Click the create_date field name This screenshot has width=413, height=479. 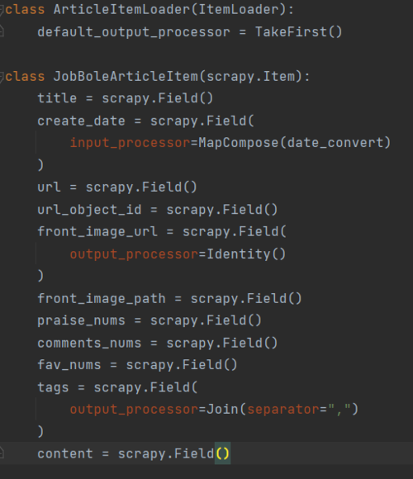(x=81, y=121)
